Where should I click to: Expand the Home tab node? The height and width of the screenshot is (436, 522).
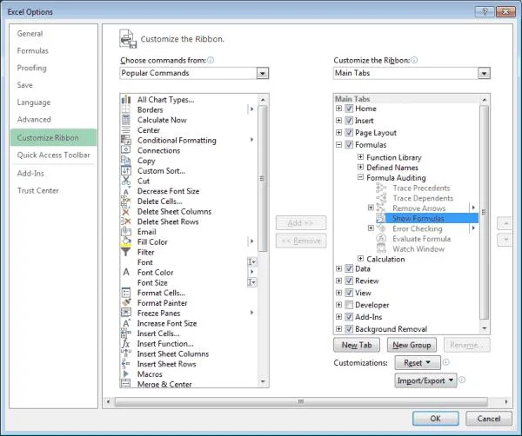[338, 109]
